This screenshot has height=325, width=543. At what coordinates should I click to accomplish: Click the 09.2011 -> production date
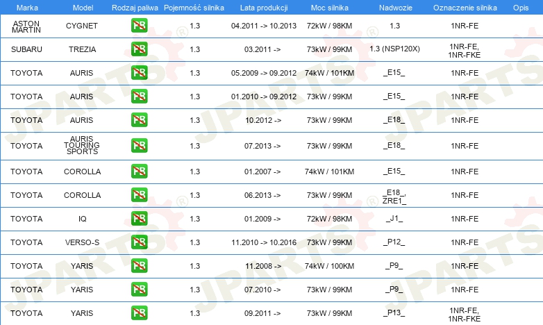262,313
